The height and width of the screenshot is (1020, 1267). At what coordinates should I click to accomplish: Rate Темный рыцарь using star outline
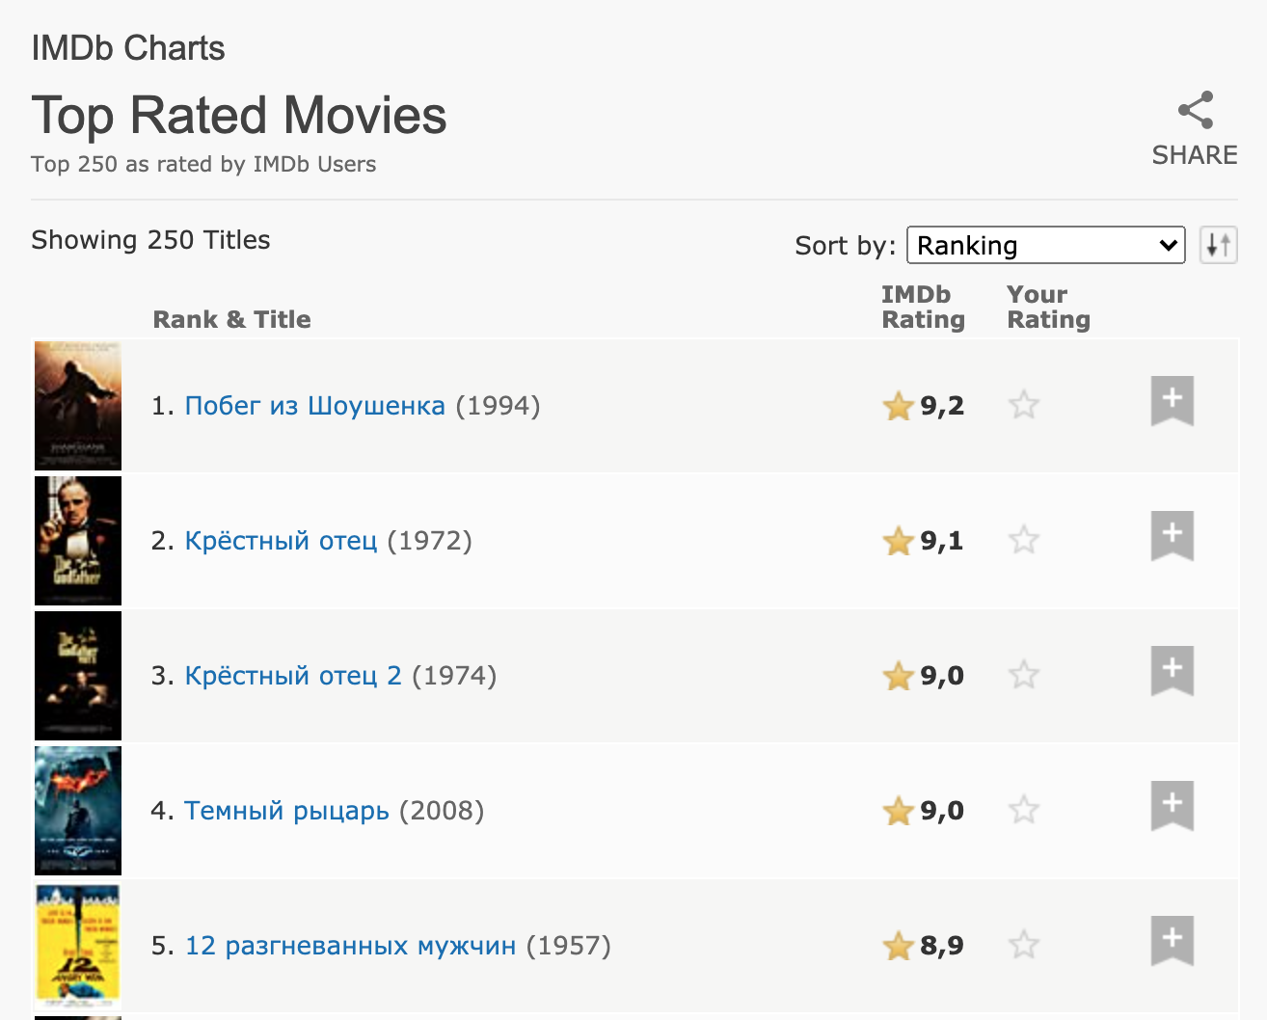pos(1024,810)
